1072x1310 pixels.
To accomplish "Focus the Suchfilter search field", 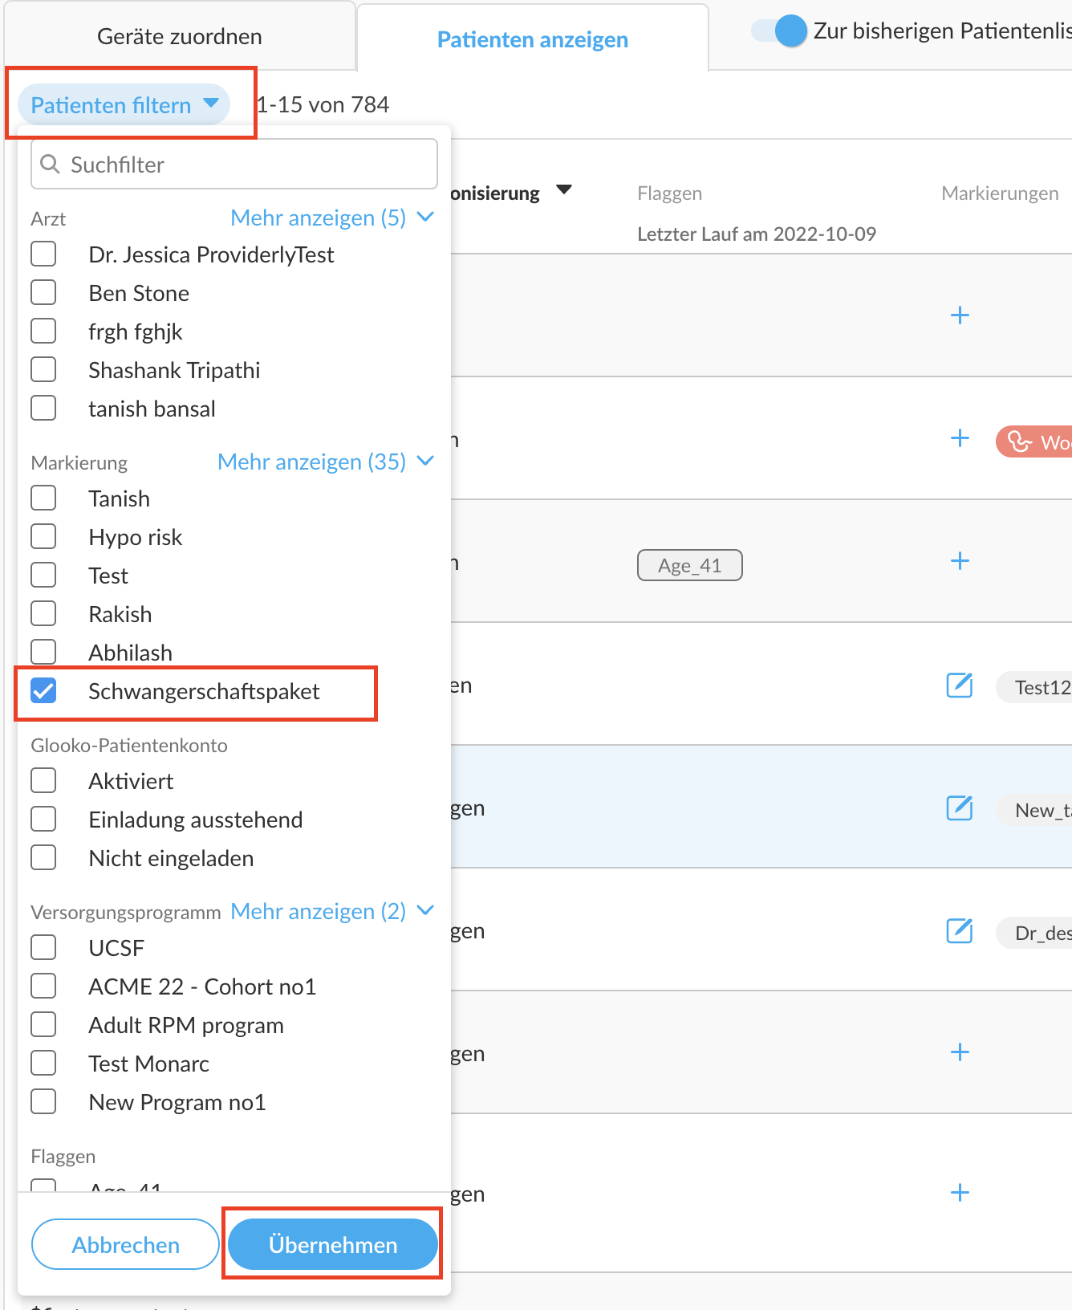I will point(234,165).
